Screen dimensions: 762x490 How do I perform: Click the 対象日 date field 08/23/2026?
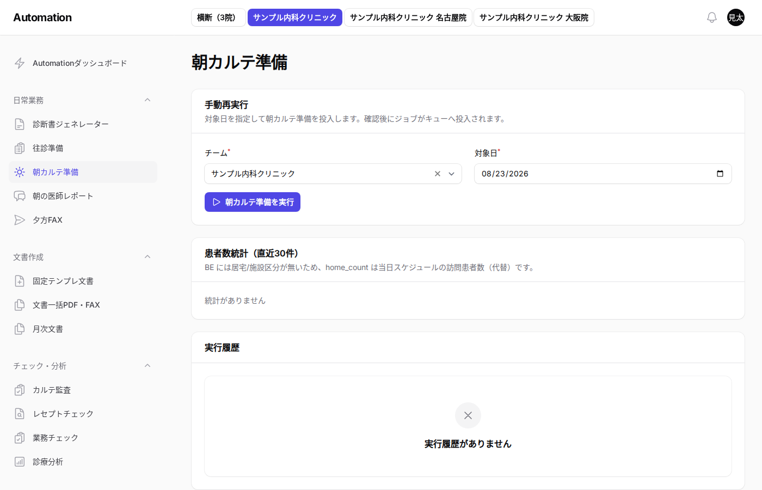[603, 174]
